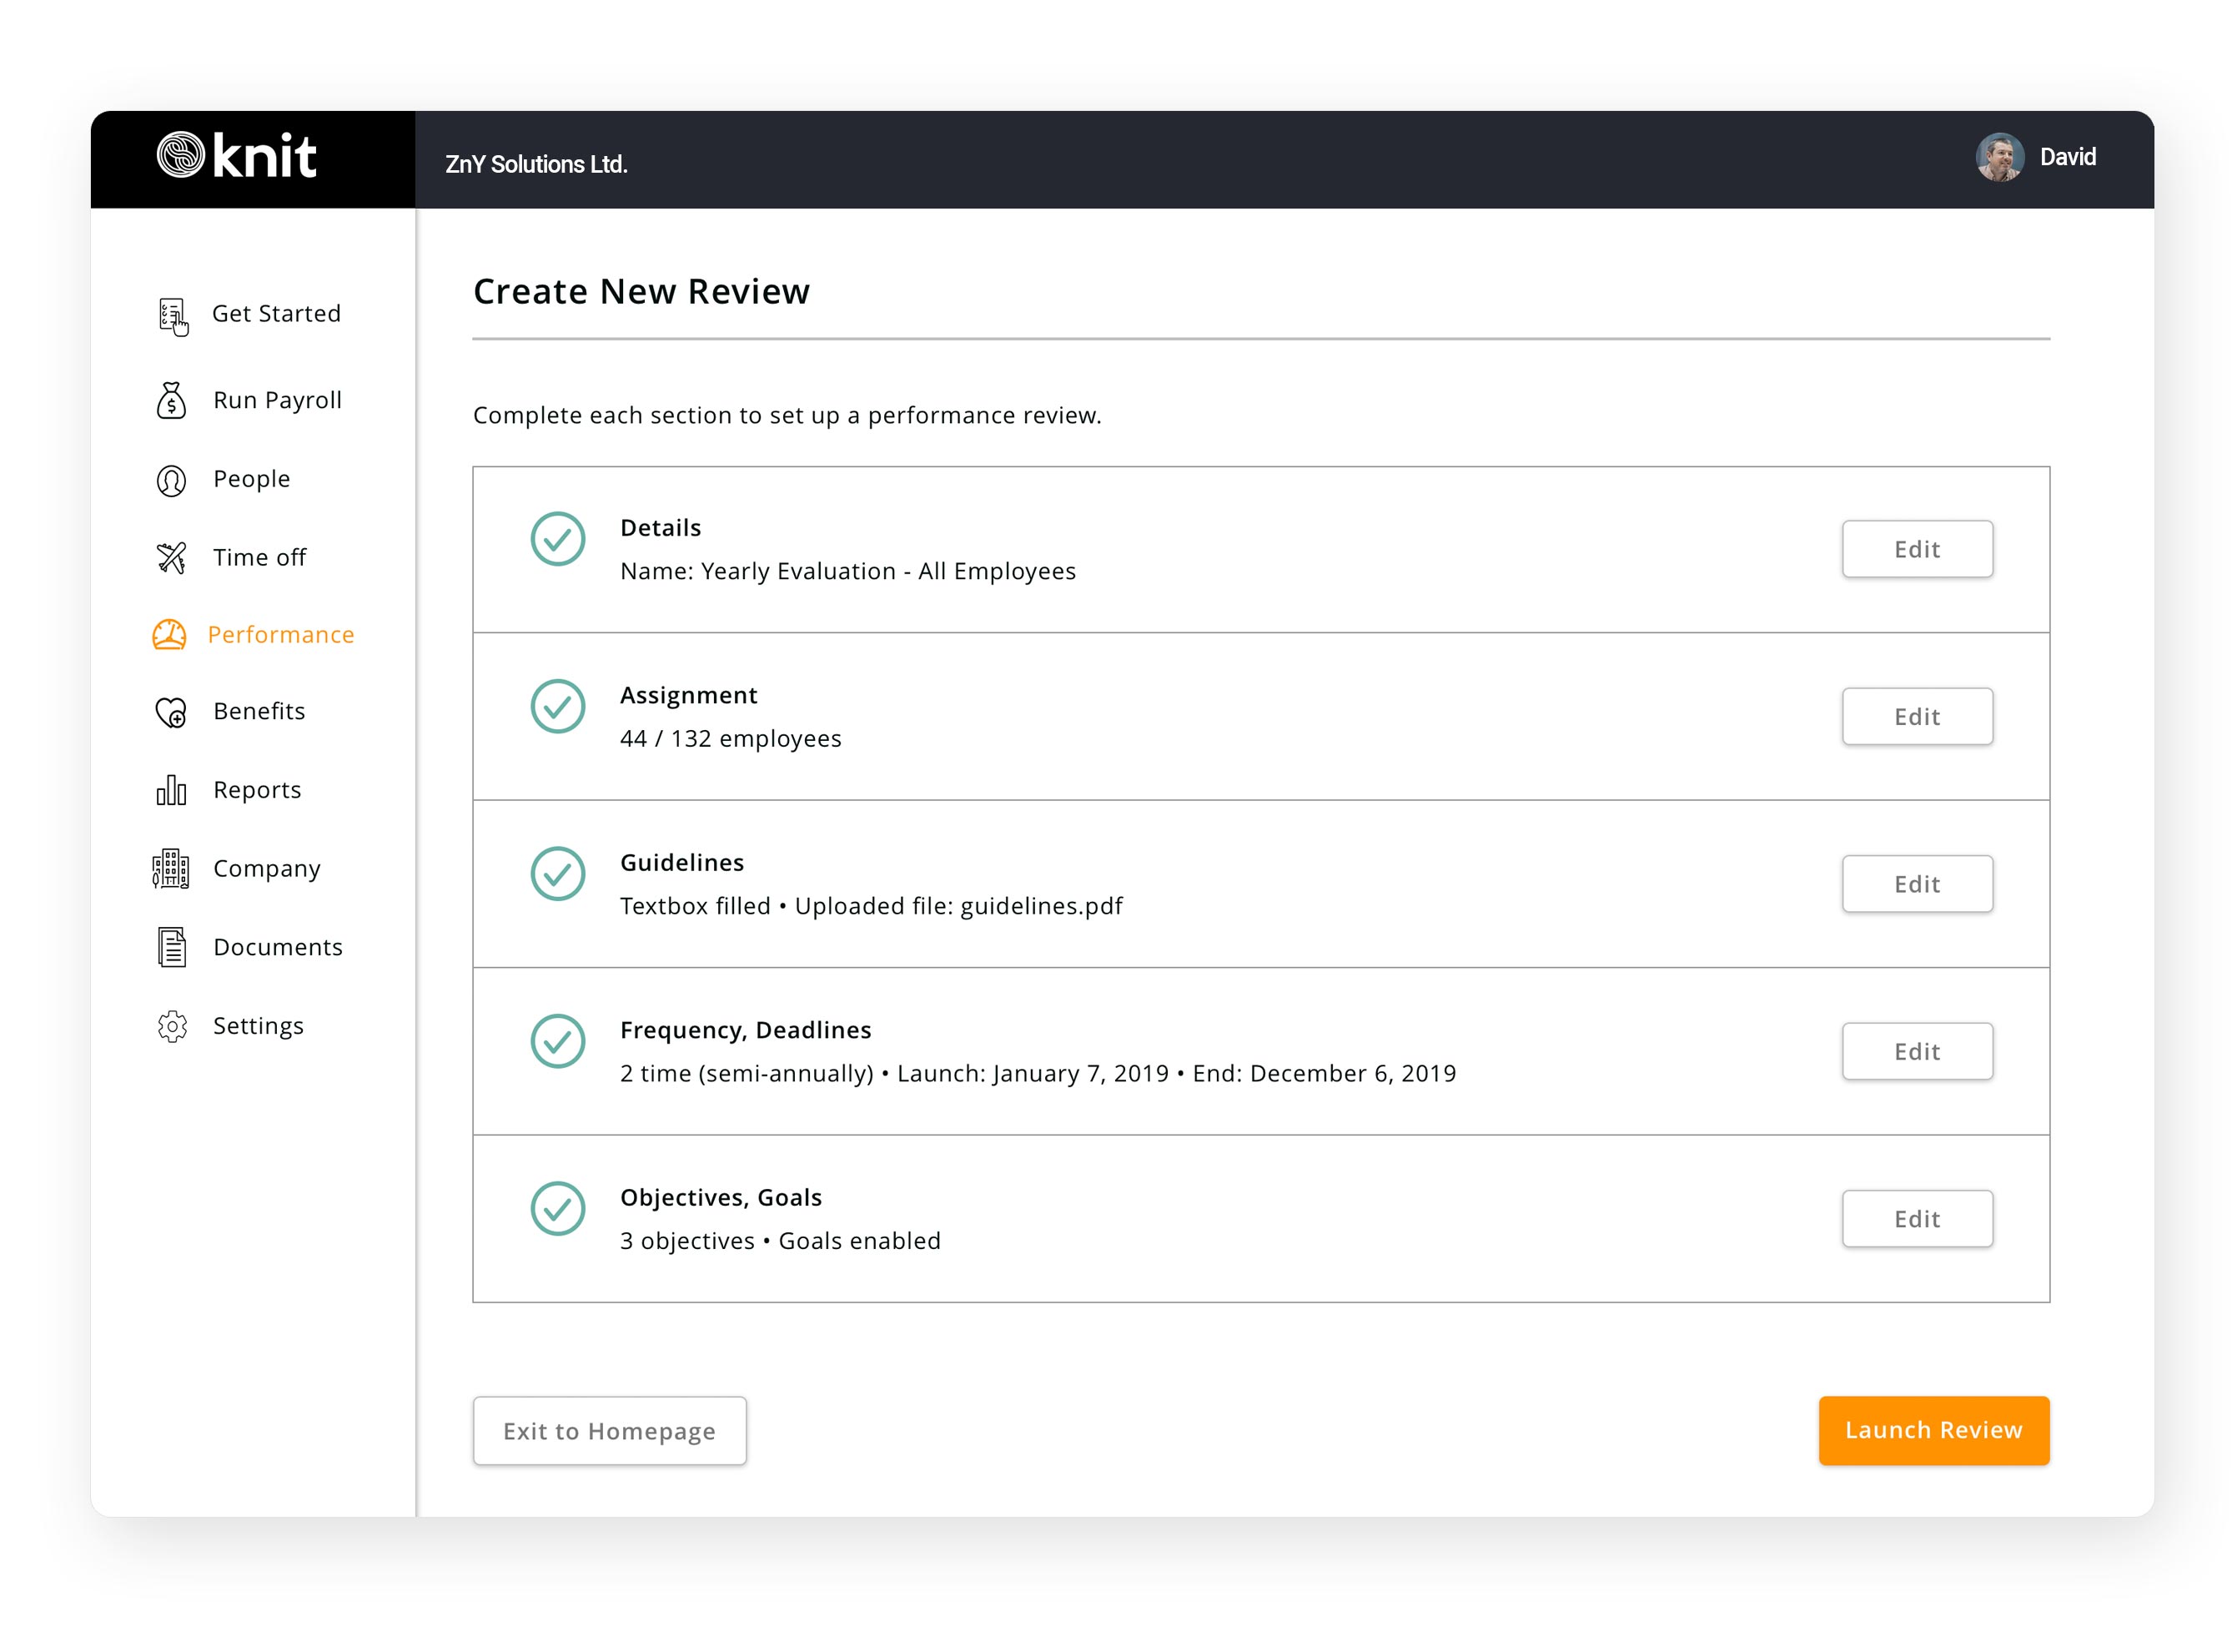Click the People icon in sidebar

pyautogui.click(x=171, y=479)
